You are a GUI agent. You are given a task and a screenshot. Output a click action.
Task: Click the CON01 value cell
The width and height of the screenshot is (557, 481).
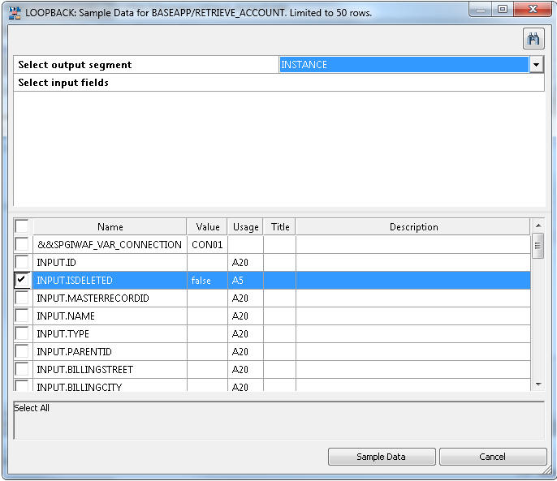coord(208,245)
